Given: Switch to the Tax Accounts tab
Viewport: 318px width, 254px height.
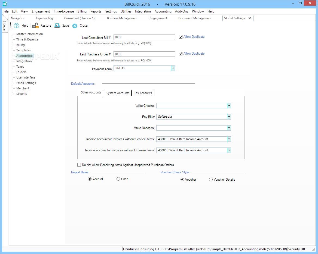Looking at the screenshot, I should click(x=143, y=93).
